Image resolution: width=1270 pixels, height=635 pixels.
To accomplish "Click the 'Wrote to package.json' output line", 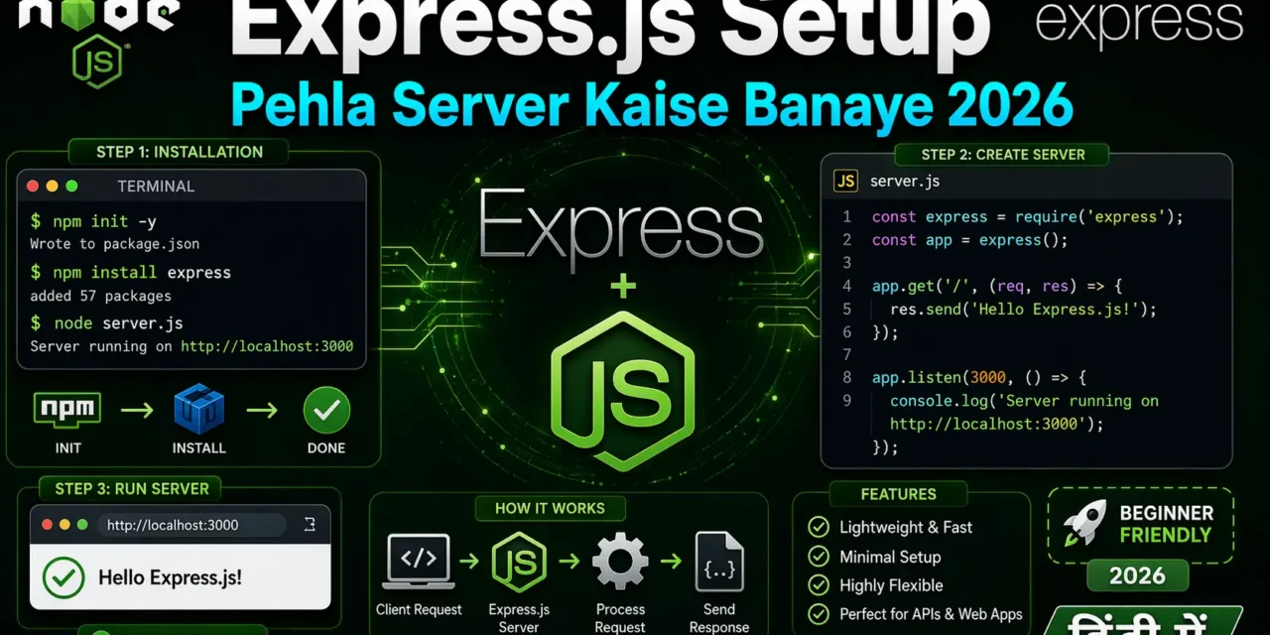I will click(x=114, y=243).
